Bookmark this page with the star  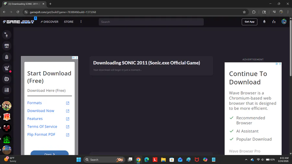click(x=244, y=12)
